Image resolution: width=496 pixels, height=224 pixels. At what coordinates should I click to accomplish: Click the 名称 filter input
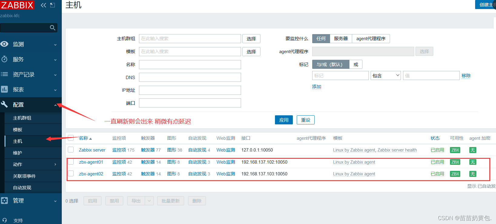pos(190,65)
